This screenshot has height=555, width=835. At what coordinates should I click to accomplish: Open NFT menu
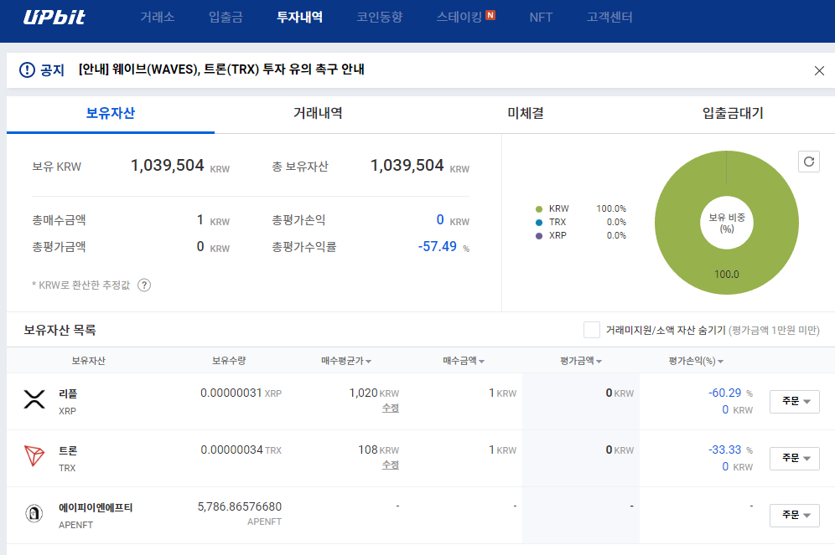click(x=541, y=17)
